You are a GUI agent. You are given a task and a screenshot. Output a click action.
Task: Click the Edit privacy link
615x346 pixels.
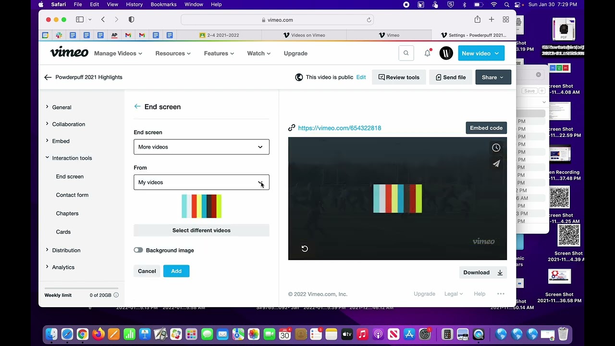tap(361, 77)
